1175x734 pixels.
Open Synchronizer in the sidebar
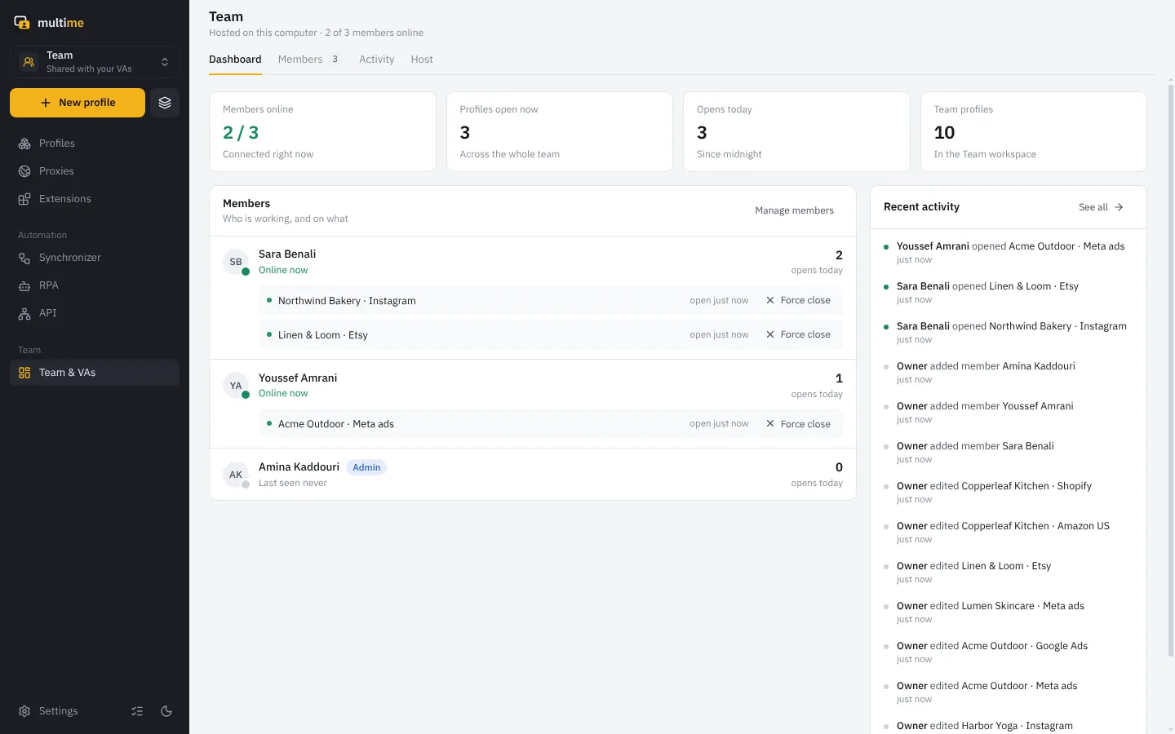point(95,258)
